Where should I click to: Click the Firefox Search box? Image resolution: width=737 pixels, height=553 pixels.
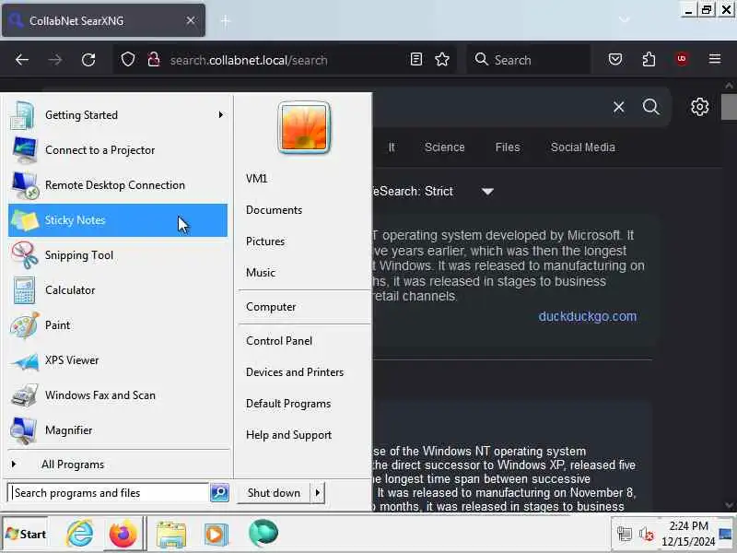tap(528, 60)
